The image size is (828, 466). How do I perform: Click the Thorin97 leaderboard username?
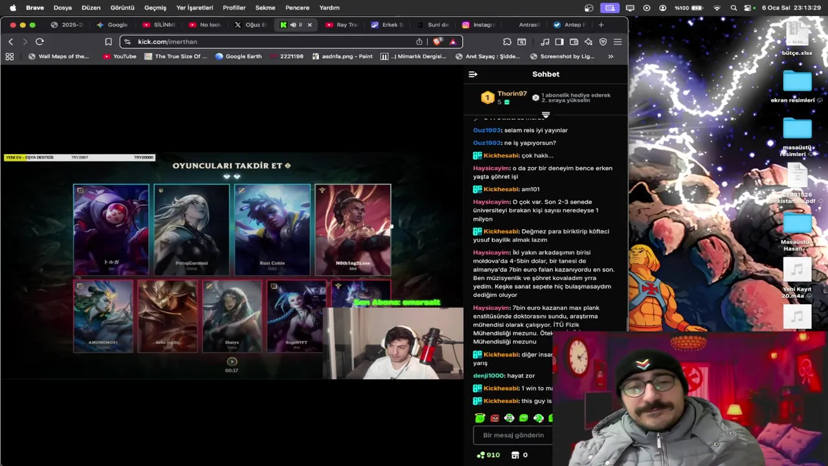(512, 94)
